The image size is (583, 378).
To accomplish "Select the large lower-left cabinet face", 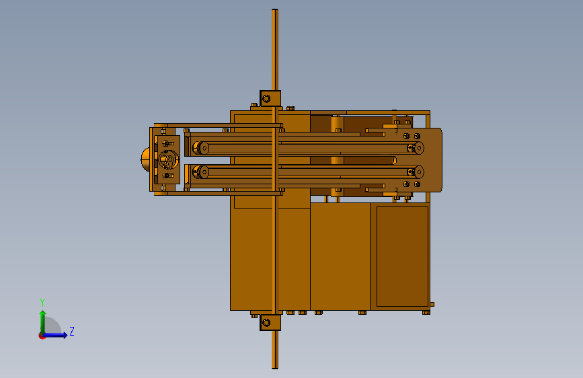I will coord(252,259).
